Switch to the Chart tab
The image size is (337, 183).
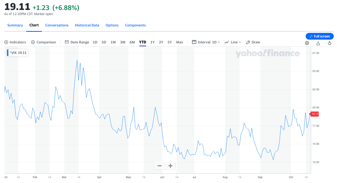[34, 25]
